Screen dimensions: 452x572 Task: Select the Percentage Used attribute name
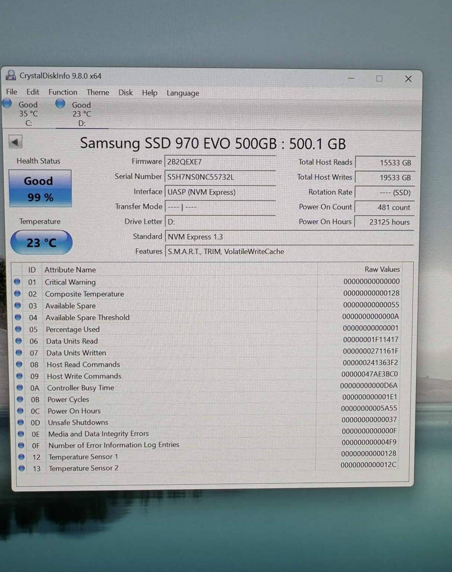click(73, 329)
